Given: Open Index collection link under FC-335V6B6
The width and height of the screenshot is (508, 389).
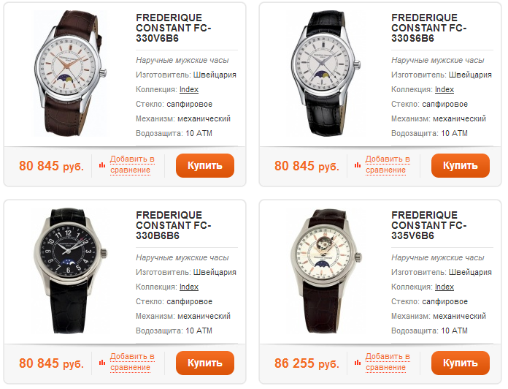Looking at the screenshot, I should 445,287.
